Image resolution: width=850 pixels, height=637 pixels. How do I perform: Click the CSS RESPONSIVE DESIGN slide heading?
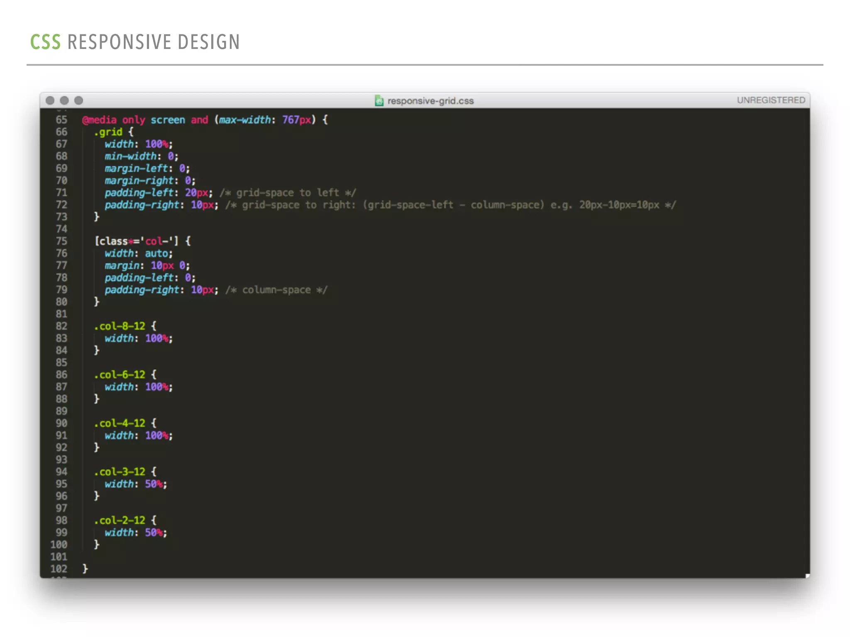pyautogui.click(x=135, y=42)
